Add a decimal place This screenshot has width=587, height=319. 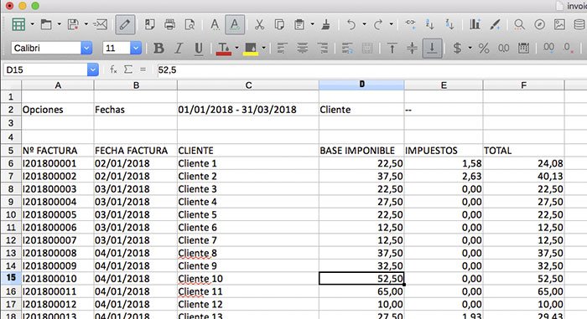point(548,49)
